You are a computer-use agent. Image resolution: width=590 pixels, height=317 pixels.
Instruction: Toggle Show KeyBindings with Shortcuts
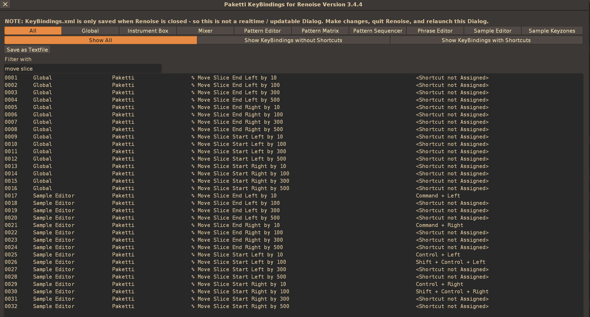(486, 40)
